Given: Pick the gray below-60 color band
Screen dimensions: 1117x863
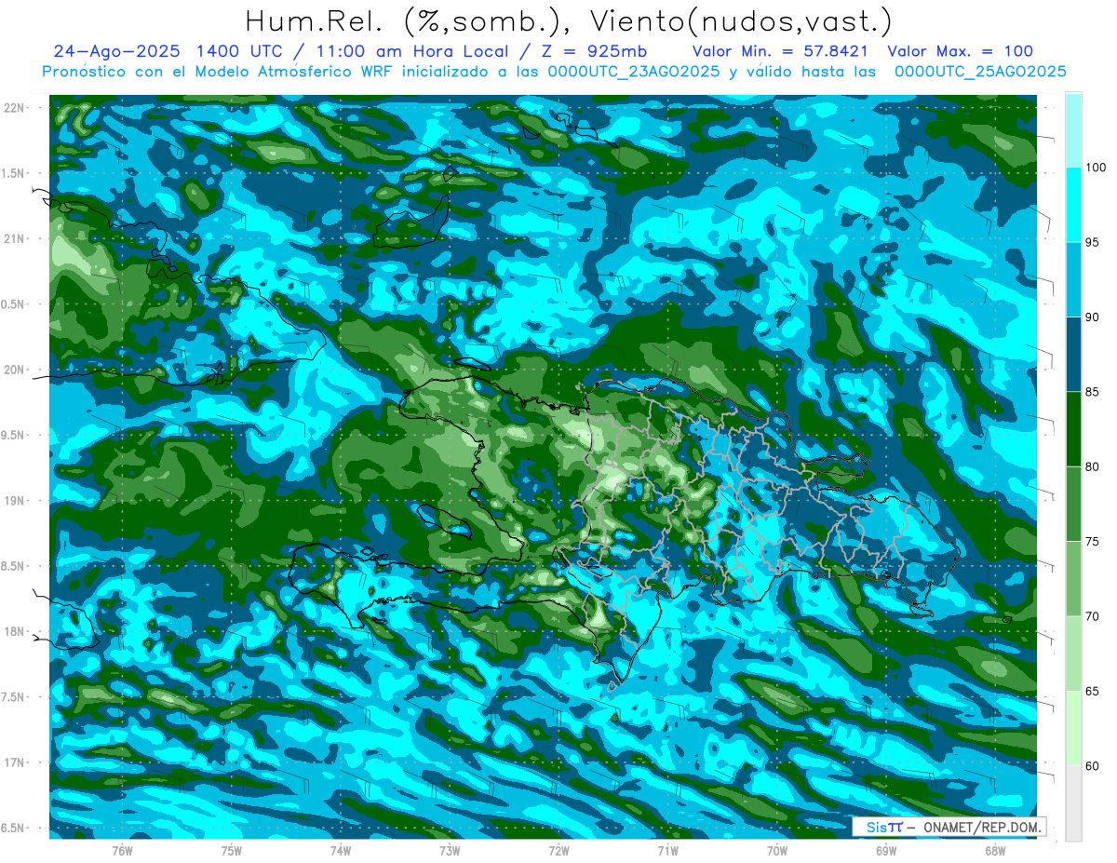Looking at the screenshot, I should (1073, 802).
